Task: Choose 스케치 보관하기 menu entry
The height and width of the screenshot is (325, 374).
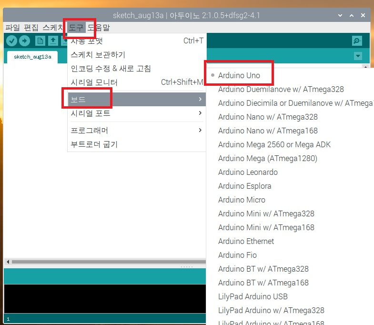Action: tap(137, 55)
